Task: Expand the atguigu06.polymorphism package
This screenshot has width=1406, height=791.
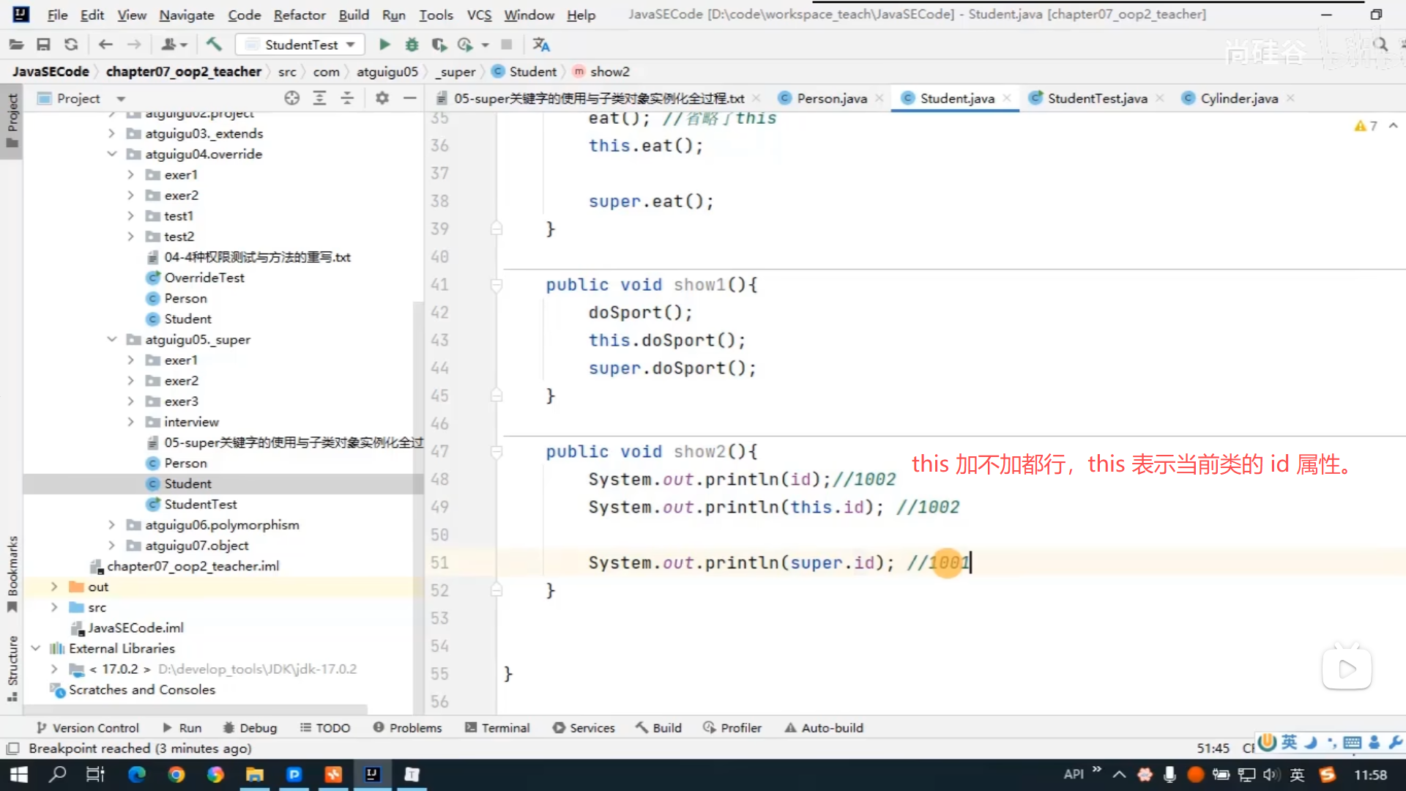Action: click(x=112, y=524)
